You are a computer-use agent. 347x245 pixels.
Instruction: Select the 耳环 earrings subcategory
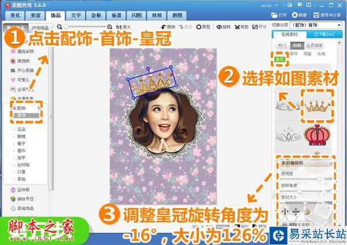point(294,54)
